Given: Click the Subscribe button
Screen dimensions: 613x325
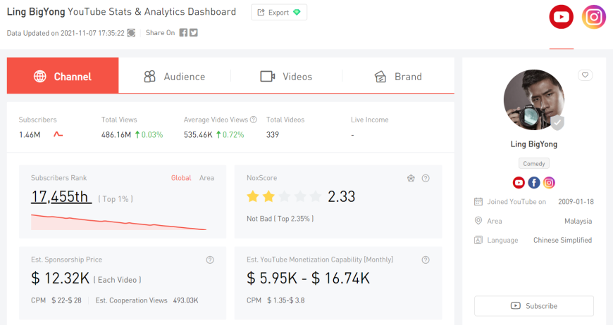Looking at the screenshot, I should click(x=533, y=306).
